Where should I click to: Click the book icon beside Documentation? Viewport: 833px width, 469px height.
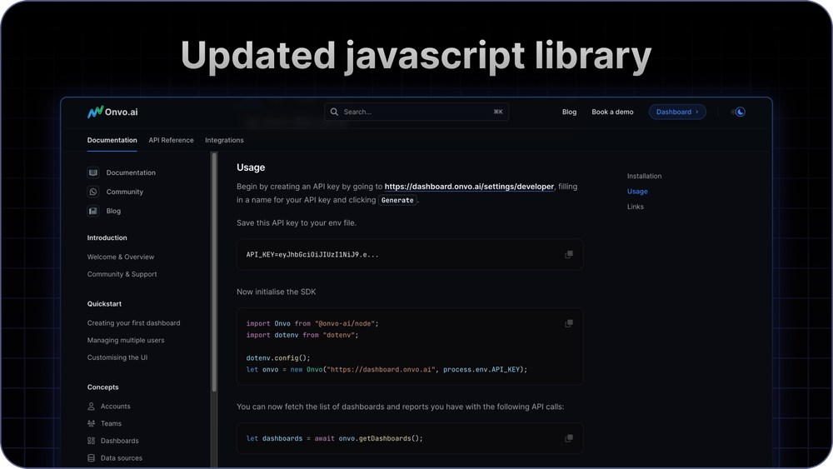pos(92,172)
